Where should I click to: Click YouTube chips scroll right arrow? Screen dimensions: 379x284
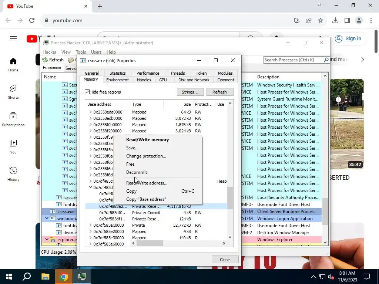point(363,60)
